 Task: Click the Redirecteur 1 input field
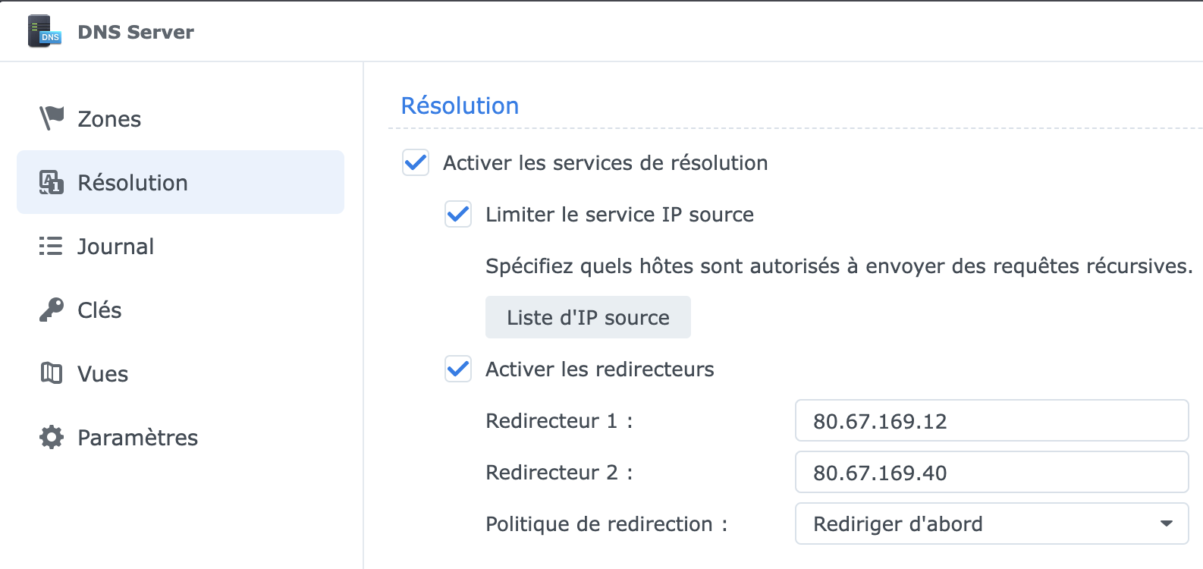point(991,421)
